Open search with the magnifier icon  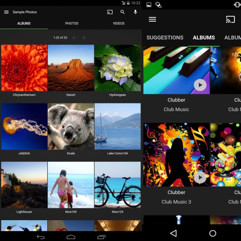tap(123, 12)
